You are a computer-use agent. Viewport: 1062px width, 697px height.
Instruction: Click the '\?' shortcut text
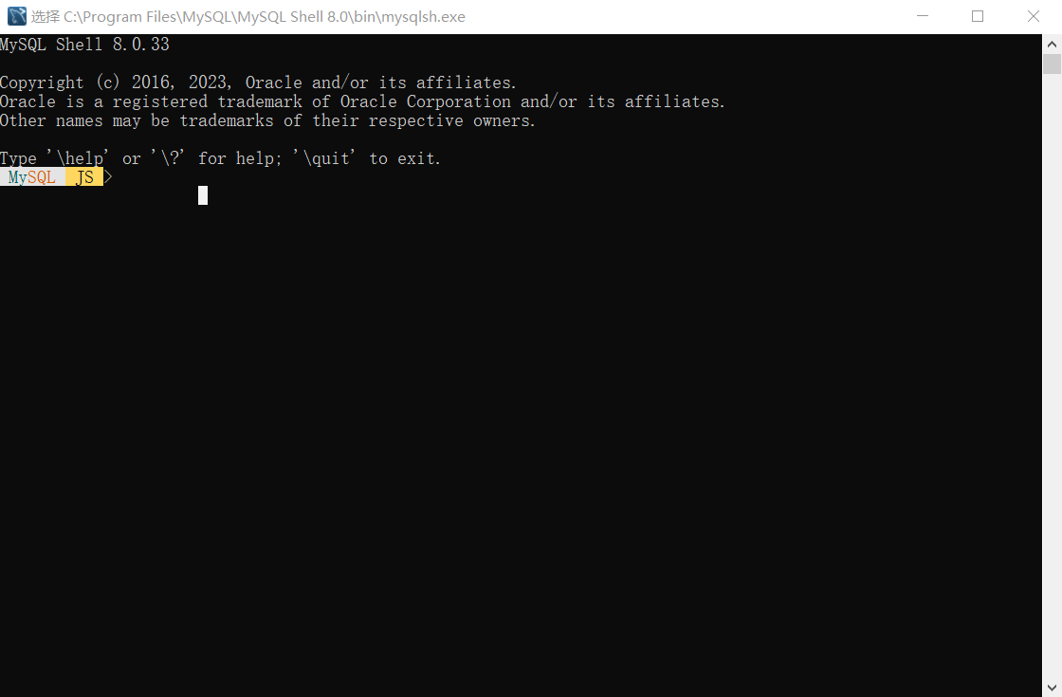coord(168,158)
